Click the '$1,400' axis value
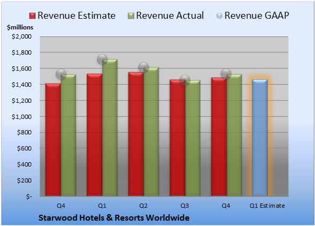315x226 pixels. pos(21,85)
